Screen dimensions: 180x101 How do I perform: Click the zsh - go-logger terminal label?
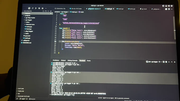[x=152, y=62]
